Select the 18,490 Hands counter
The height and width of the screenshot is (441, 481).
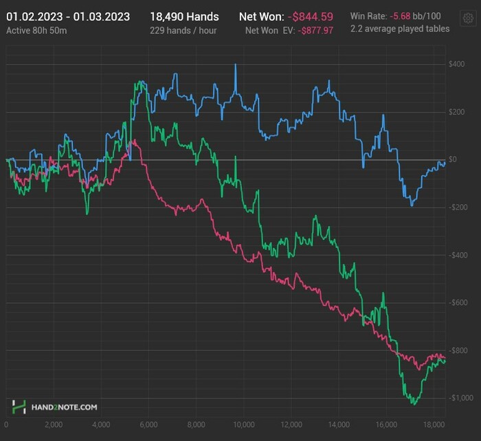[184, 16]
